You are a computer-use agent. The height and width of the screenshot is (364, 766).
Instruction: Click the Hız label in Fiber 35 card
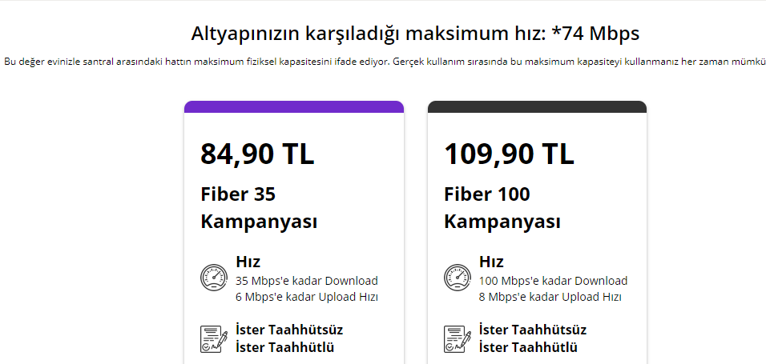coord(248,262)
